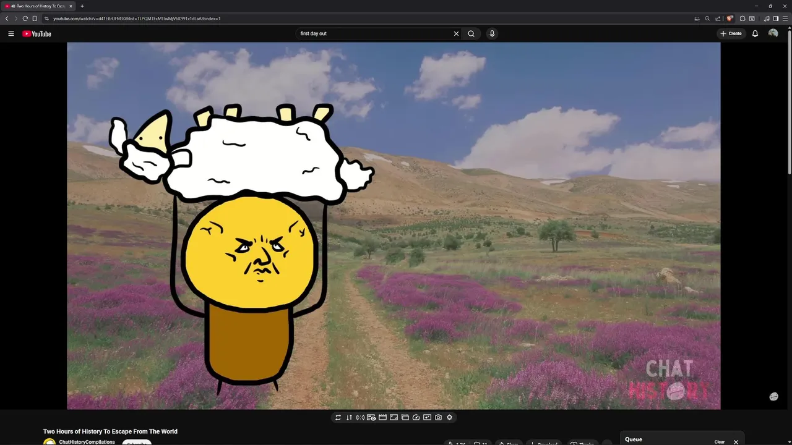This screenshot has height=445, width=792.
Task: Open the YouTube hamburger guide menu
Action: click(11, 34)
